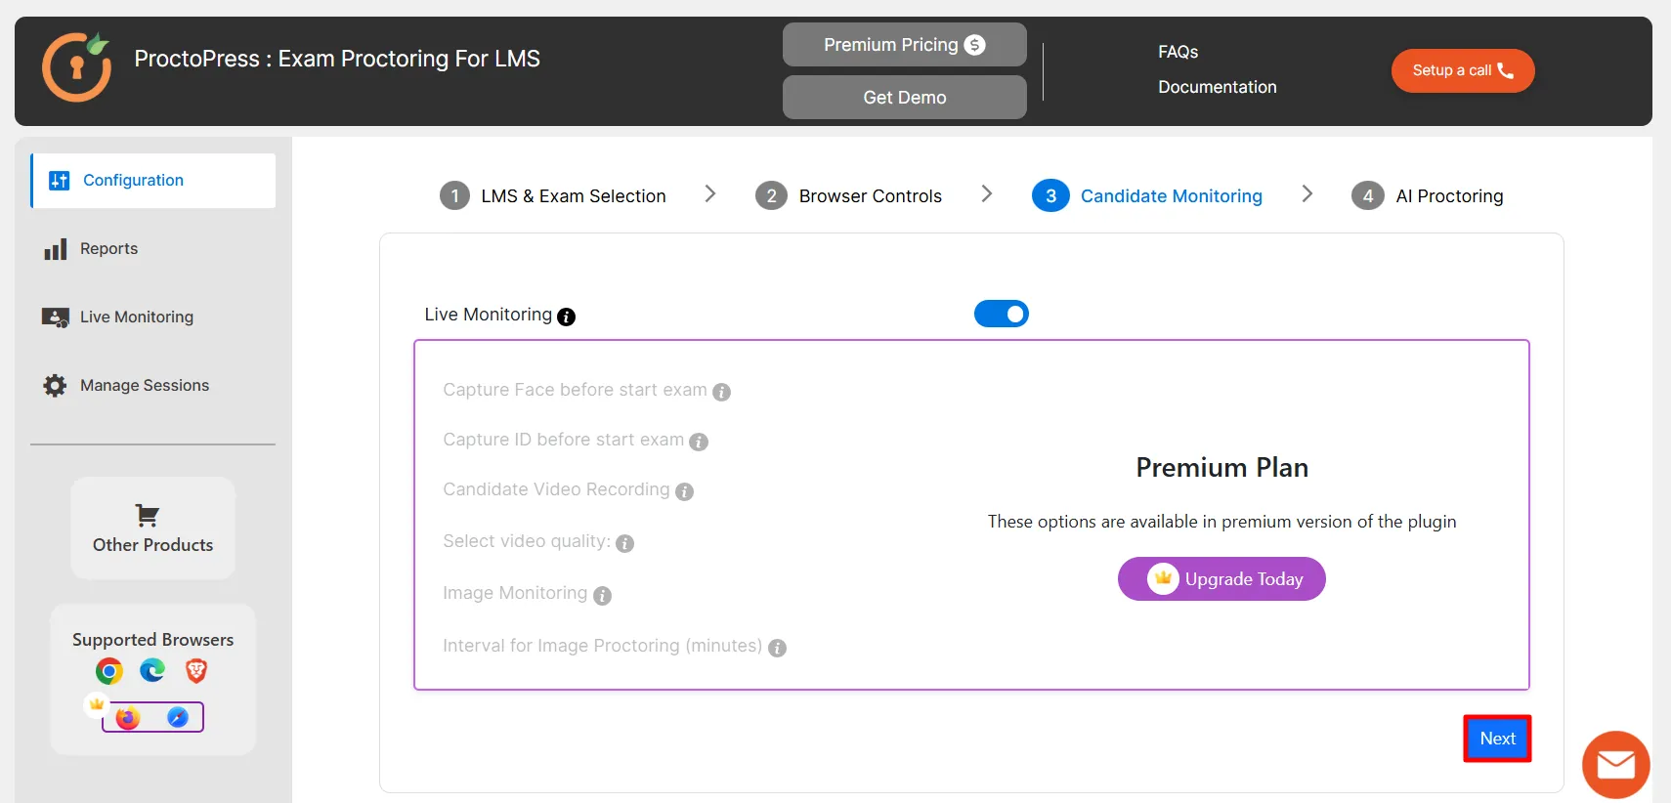Screen dimensions: 1671x803
Task: Open the FAQs link
Action: point(1178,52)
